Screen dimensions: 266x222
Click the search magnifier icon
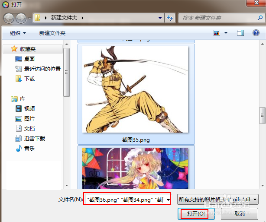[260, 18]
